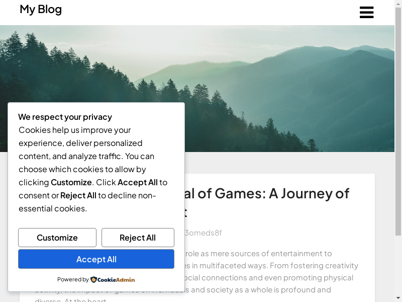This screenshot has height=302, width=402.
Task: Visit the author link ending in 3omeds8f
Action: click(x=203, y=233)
